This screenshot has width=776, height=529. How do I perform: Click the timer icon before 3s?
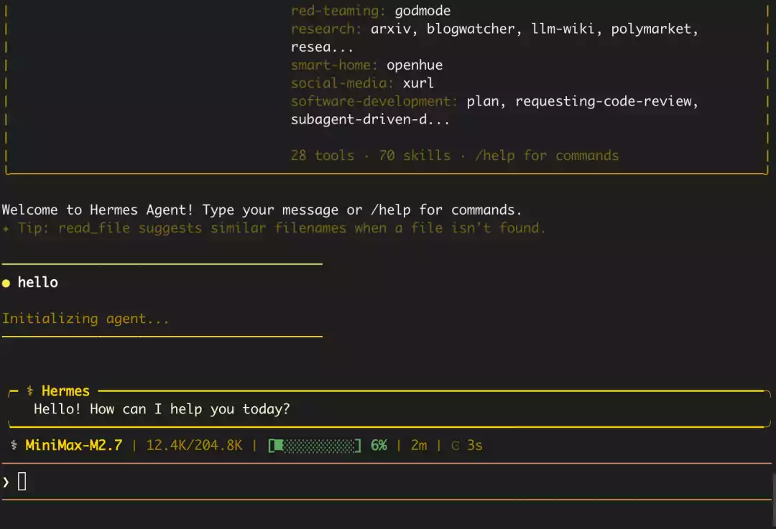[x=455, y=445]
